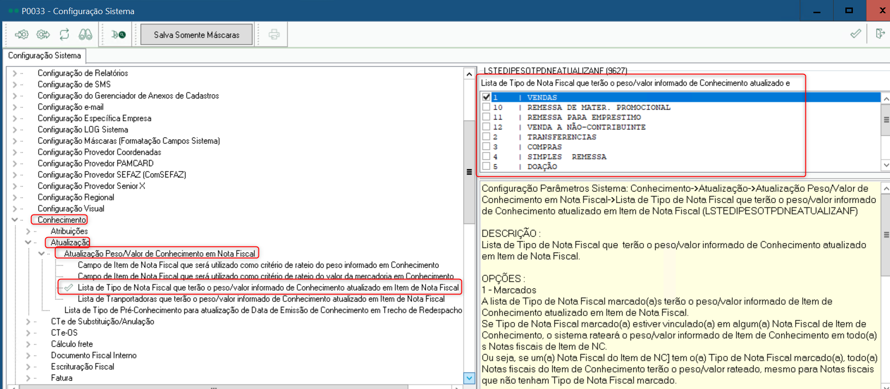Click the tree panel vertical scrollbar thumb
Image resolution: width=890 pixels, height=389 pixels.
coord(469,172)
